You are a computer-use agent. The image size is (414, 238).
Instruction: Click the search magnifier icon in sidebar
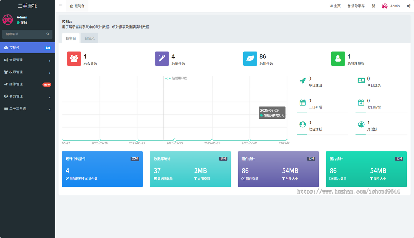point(48,34)
